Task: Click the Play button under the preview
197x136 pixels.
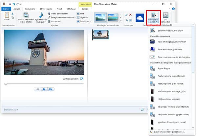Action: pyautogui.click(x=44, y=89)
